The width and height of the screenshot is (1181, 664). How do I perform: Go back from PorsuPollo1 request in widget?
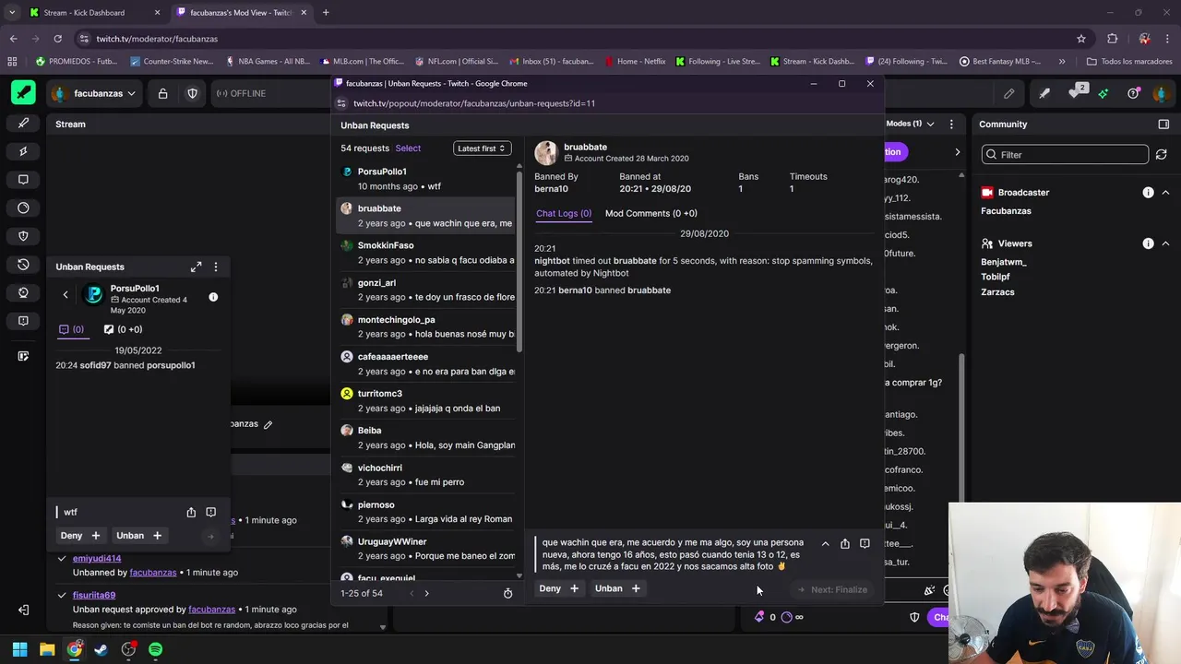coord(66,294)
